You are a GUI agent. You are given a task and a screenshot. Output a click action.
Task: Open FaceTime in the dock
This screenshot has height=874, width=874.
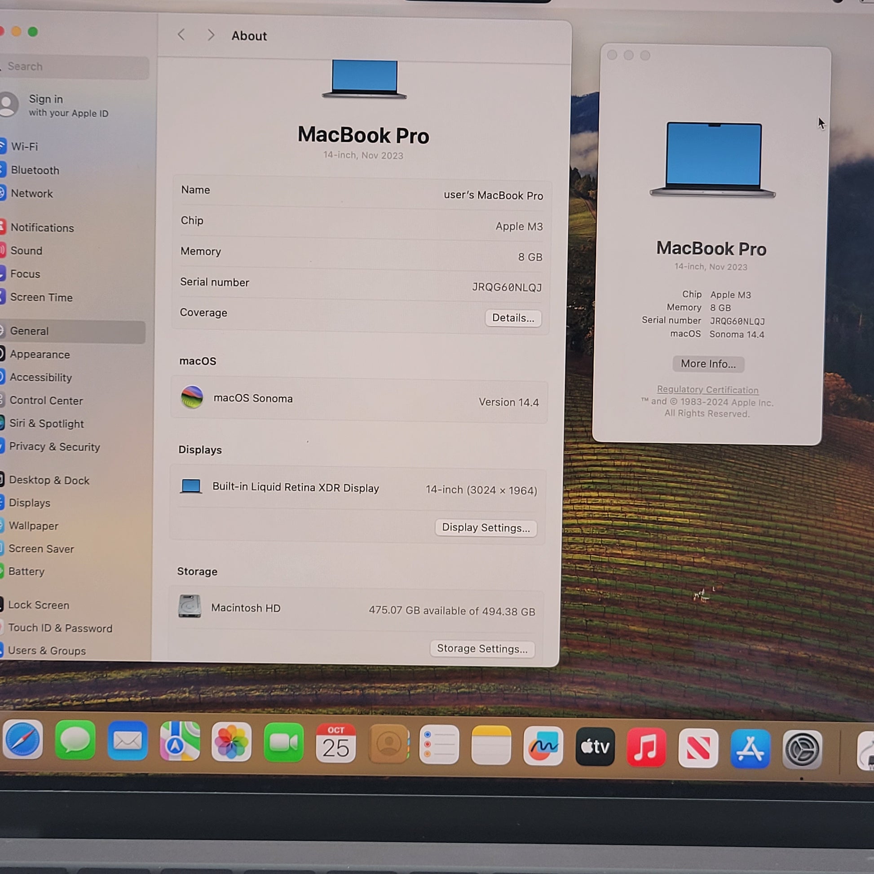point(283,743)
